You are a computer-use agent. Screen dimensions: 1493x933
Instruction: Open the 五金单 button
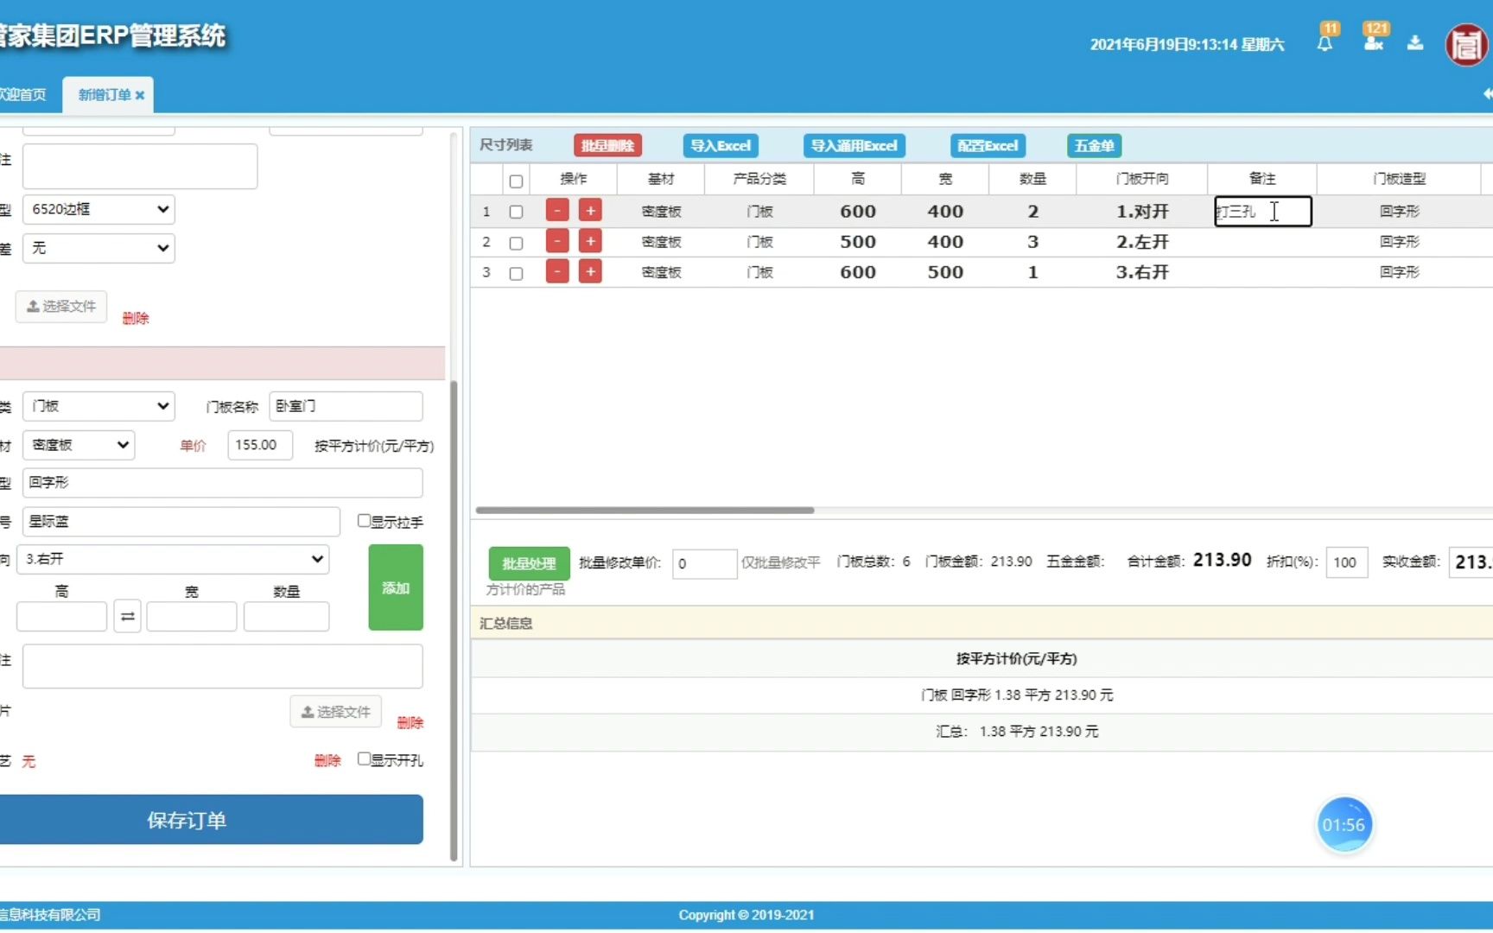(1094, 146)
